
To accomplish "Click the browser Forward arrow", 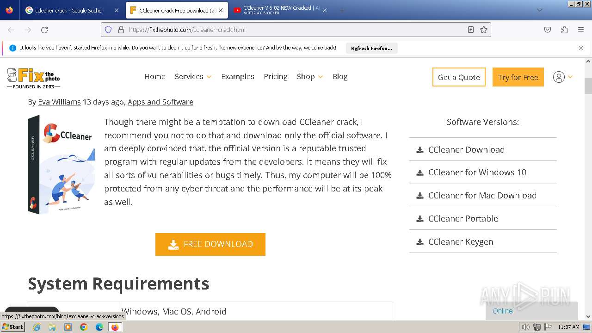I will 28,30.
